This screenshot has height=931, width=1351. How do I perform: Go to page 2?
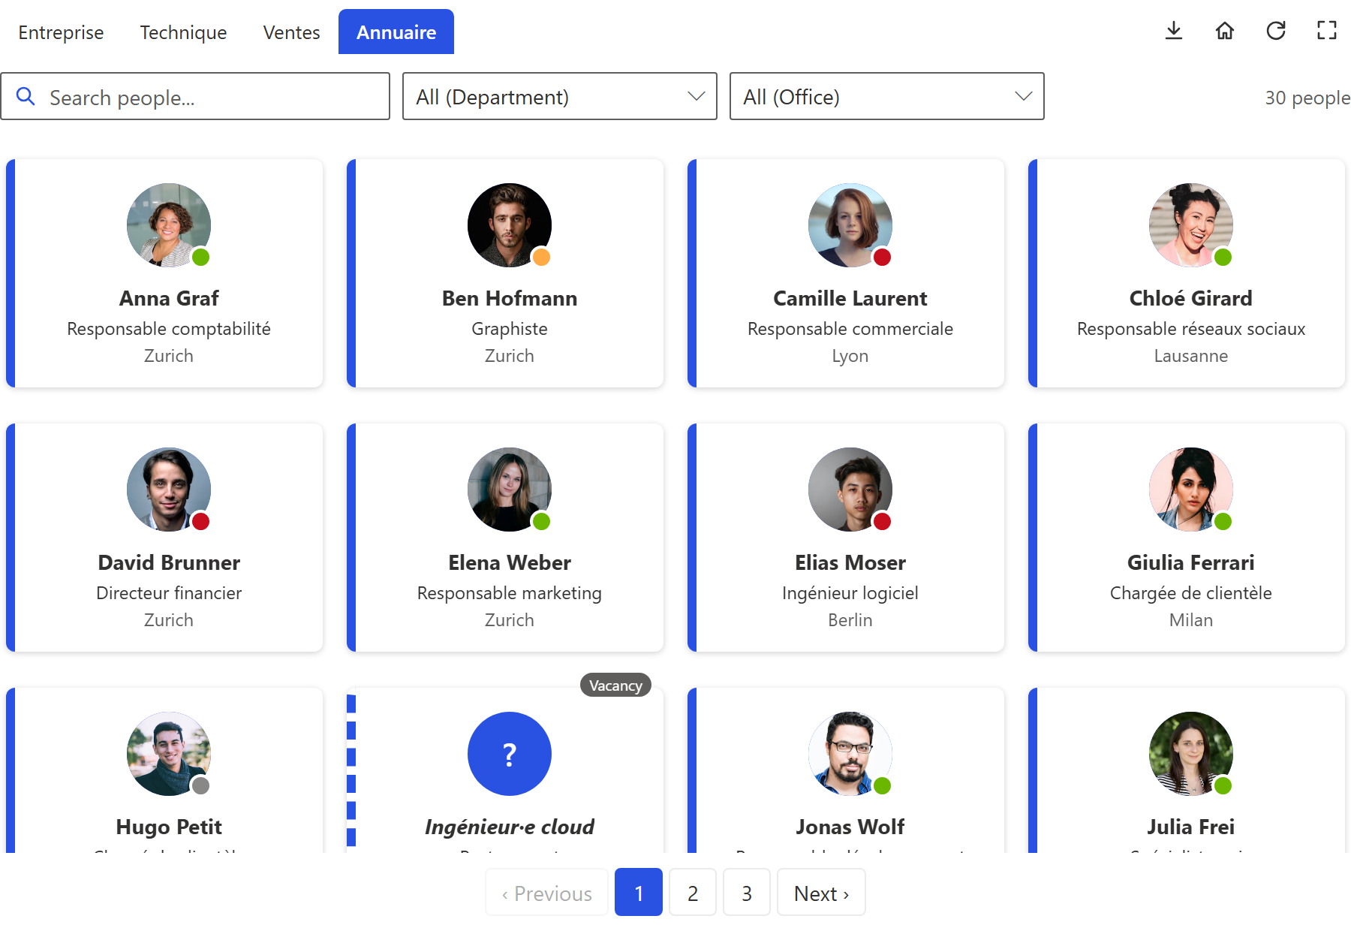(x=693, y=893)
